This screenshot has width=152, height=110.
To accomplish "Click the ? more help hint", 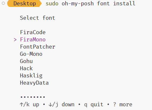I will [123, 105].
